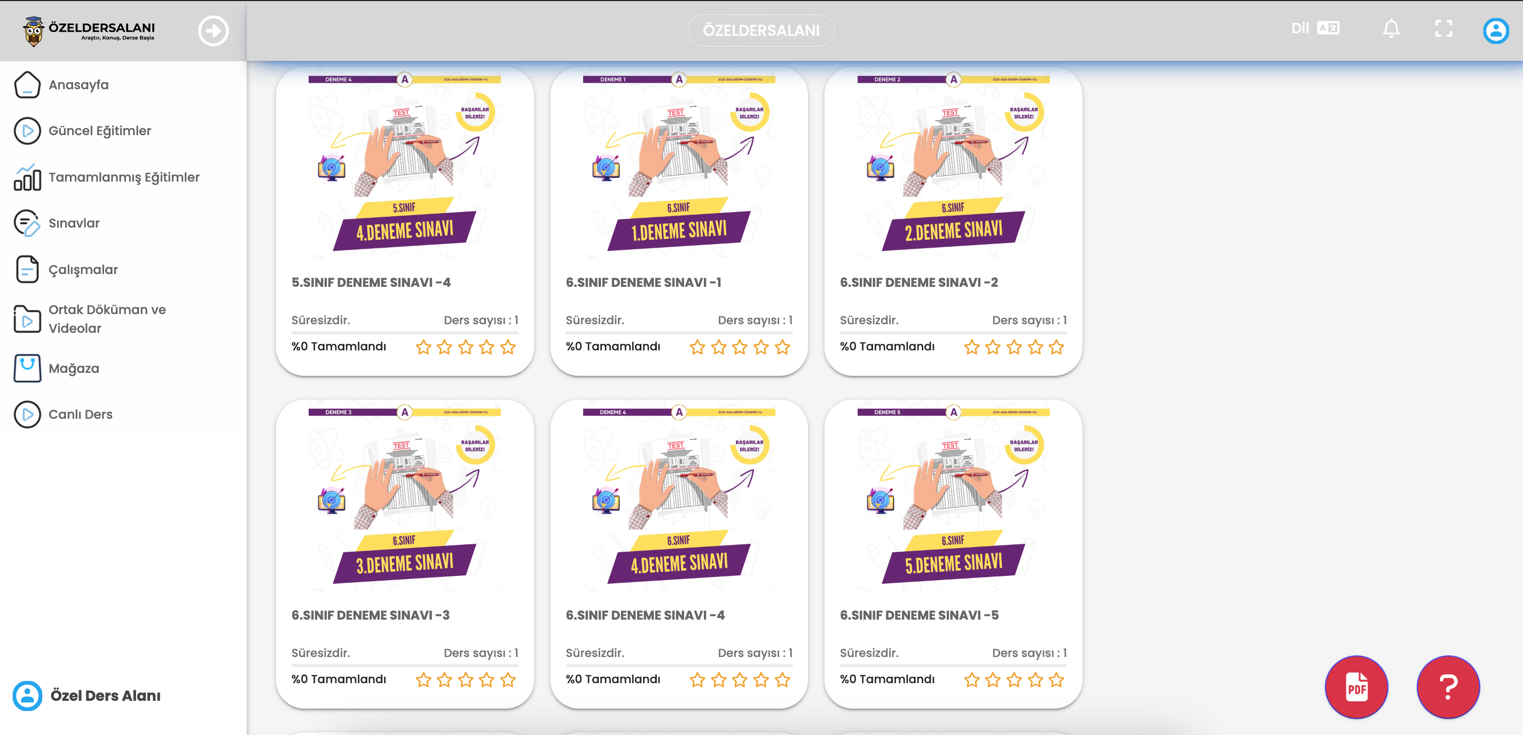Open the Dil language selector

[1315, 28]
